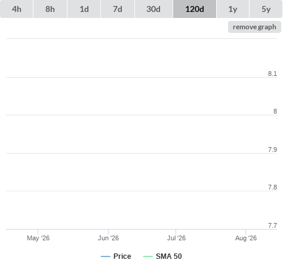
Task: Click the May '26 axis label
Action: pos(38,238)
